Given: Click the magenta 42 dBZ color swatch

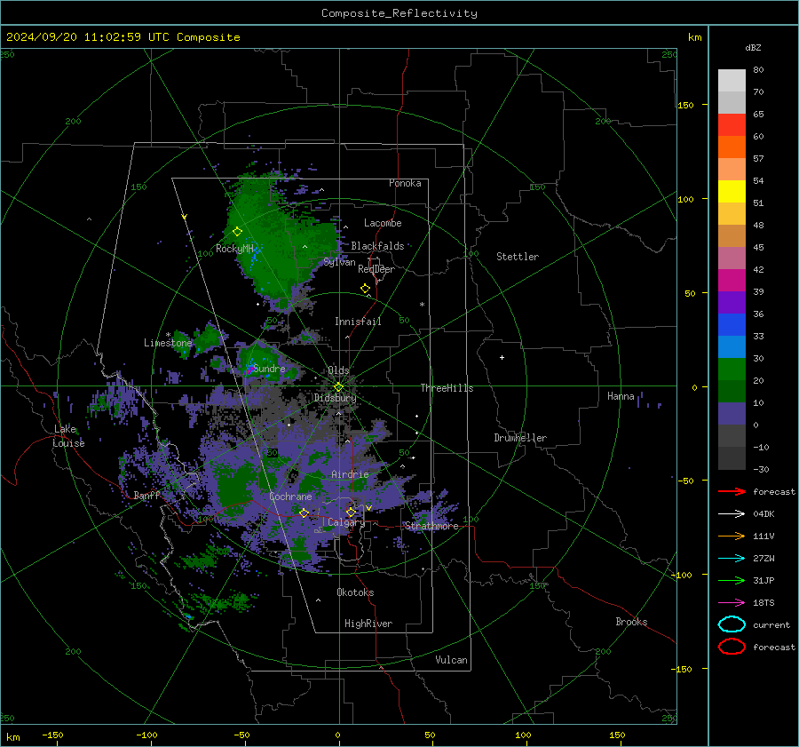Looking at the screenshot, I should (x=732, y=281).
